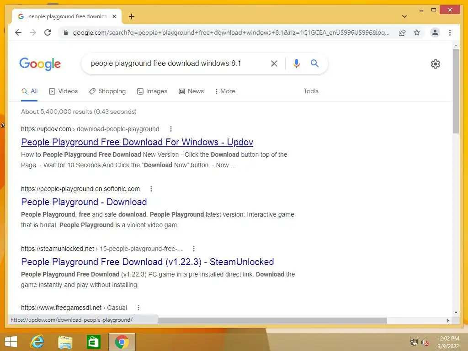Click the horizontal scrollbar right arrow
This screenshot has width=468, height=351.
tap(448, 320)
